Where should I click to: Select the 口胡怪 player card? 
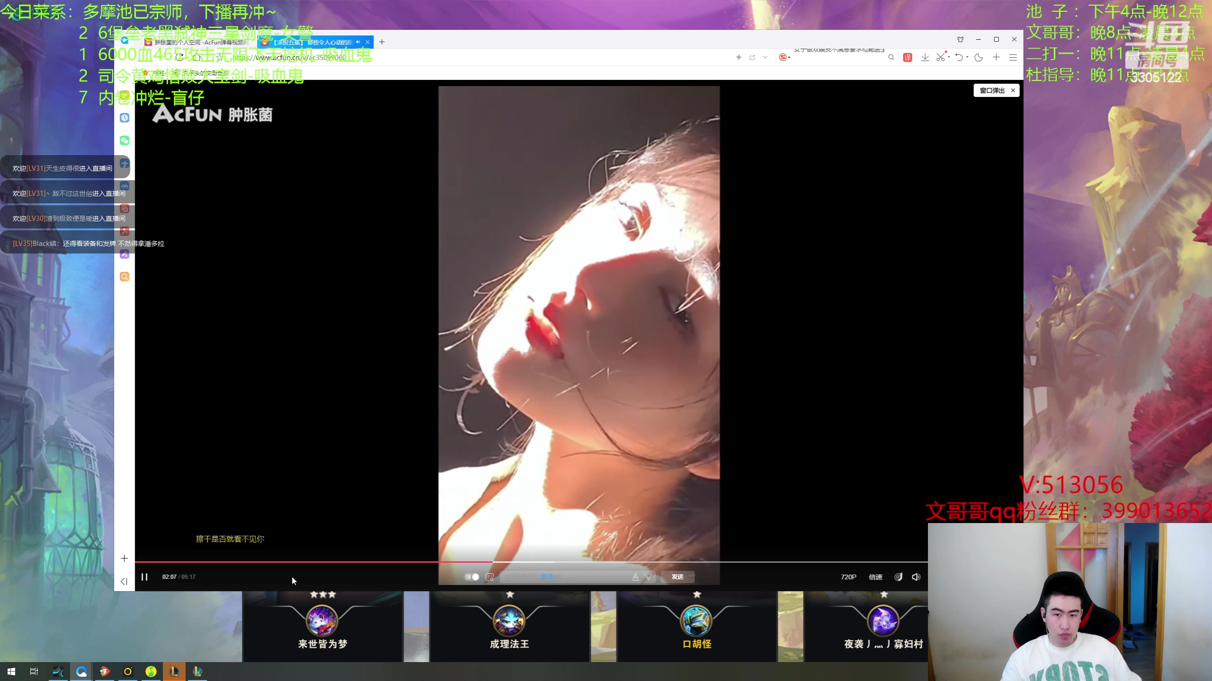[696, 627]
